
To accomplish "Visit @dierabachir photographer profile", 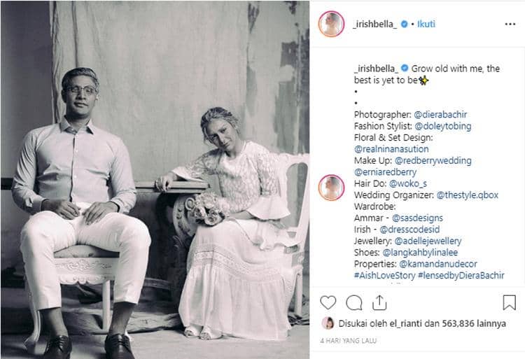I will pos(440,115).
